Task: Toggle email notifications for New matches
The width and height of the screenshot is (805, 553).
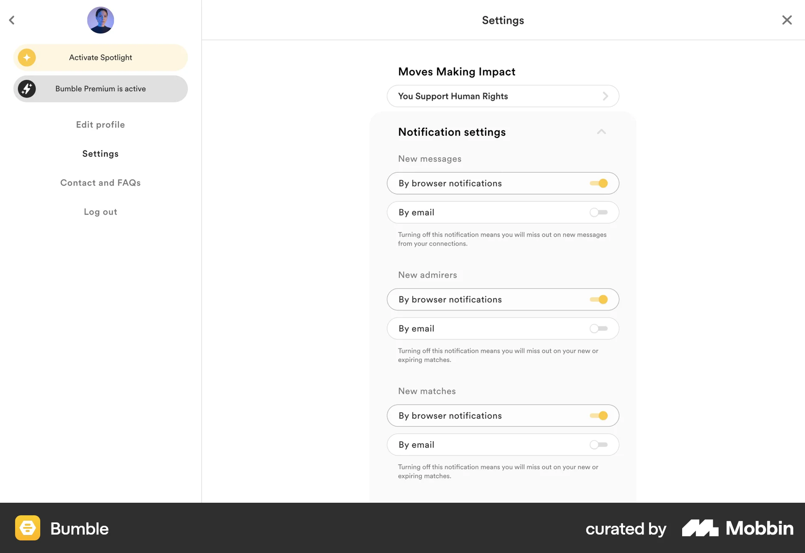Action: [x=599, y=444]
